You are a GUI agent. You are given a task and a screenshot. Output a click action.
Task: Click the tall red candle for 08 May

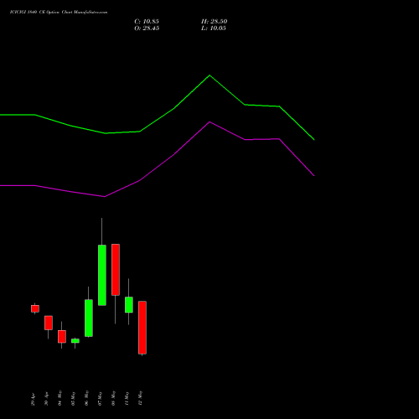[116, 270]
